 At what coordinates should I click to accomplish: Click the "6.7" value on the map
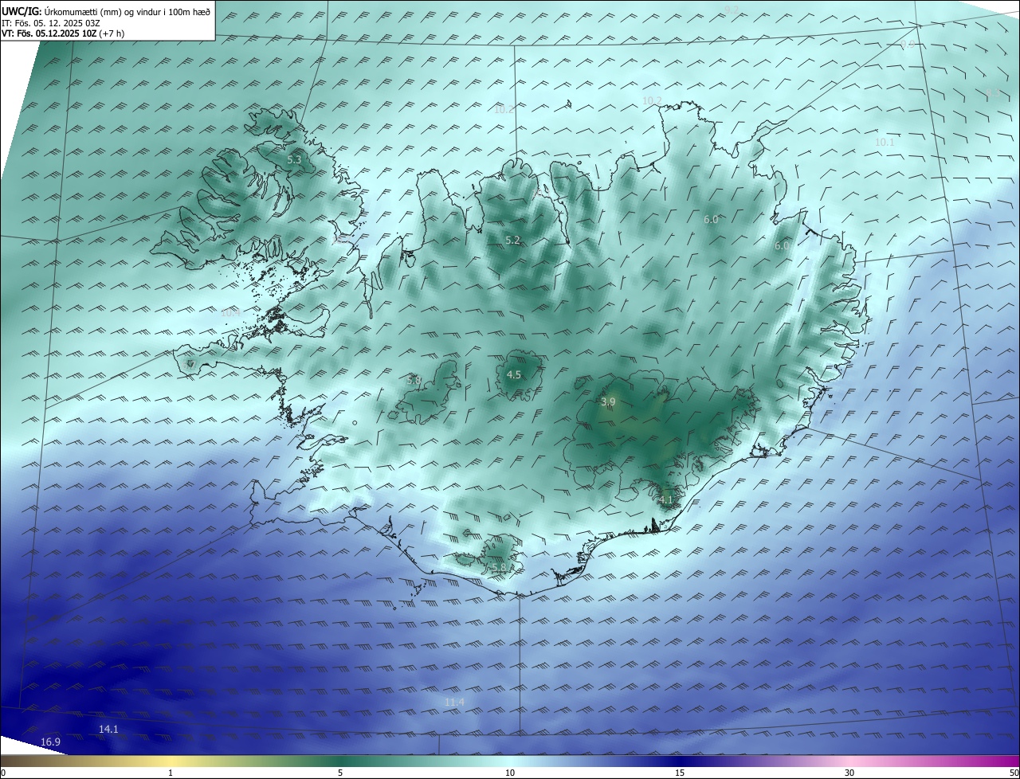pos(188,364)
